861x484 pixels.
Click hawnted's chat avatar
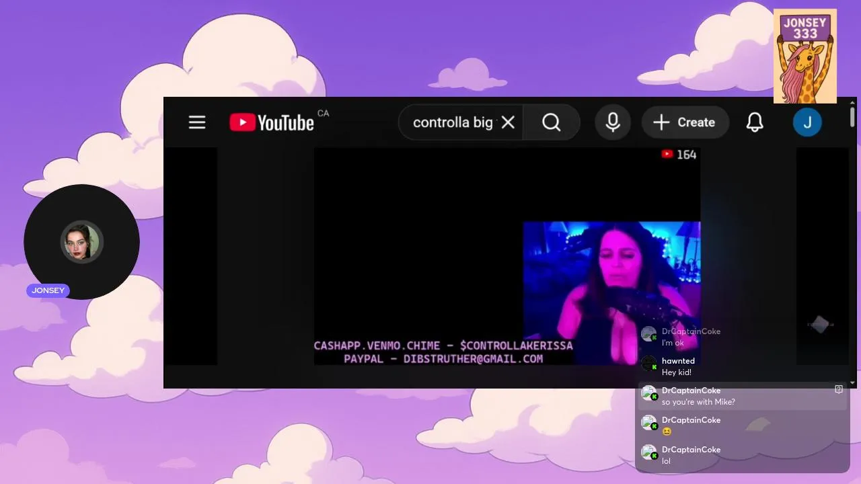[x=649, y=364]
